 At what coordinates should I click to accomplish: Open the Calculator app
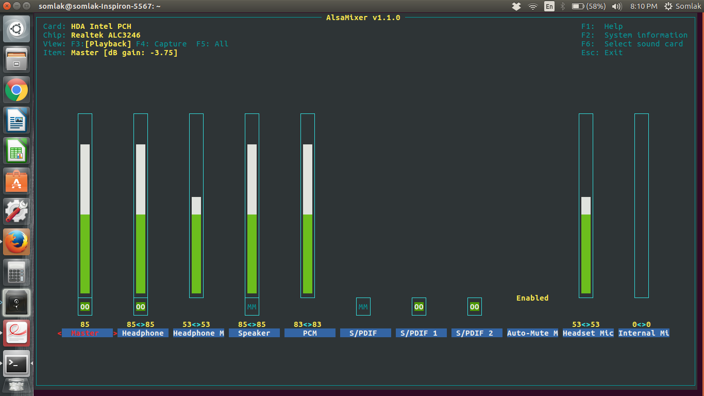pos(16,272)
